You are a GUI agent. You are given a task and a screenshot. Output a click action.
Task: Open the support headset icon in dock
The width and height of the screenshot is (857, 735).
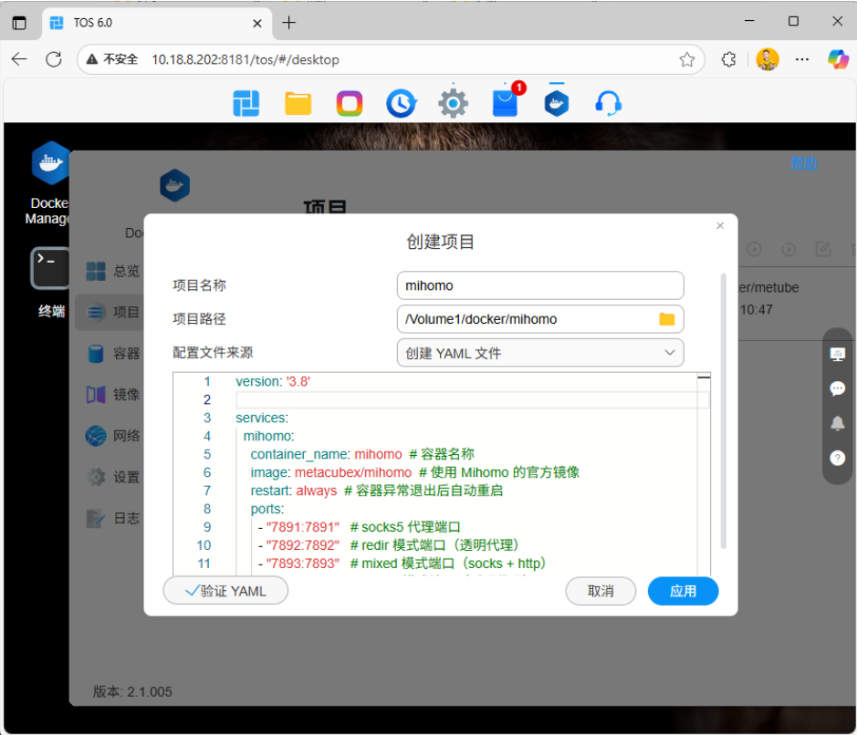(x=608, y=103)
